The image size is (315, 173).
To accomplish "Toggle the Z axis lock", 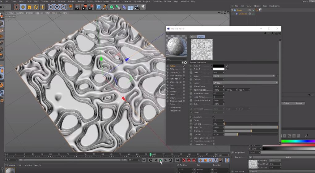I will point(63,7).
